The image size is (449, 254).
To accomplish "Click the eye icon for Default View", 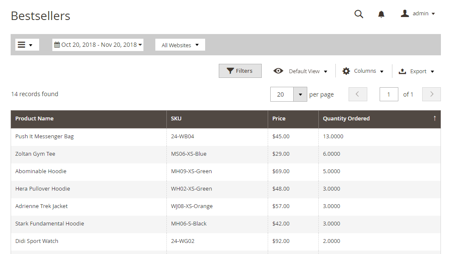I will (x=278, y=71).
